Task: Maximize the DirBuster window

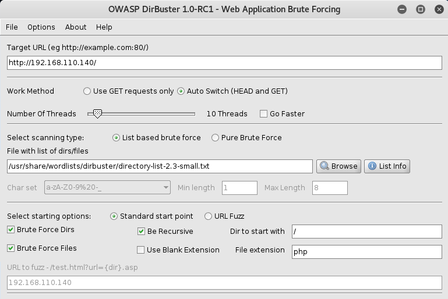Action: pos(420,9)
